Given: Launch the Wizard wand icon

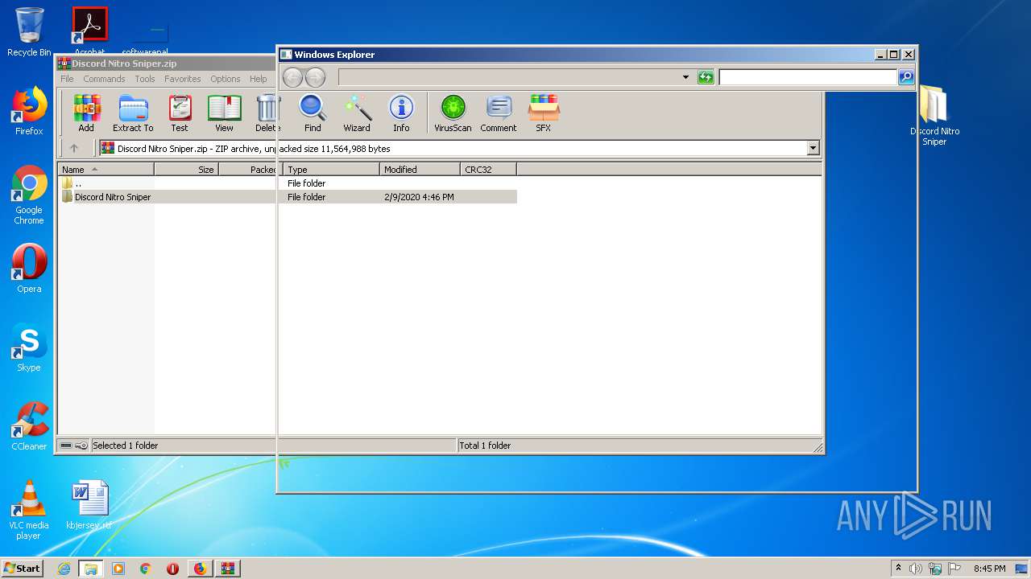Looking at the screenshot, I should coord(357,113).
